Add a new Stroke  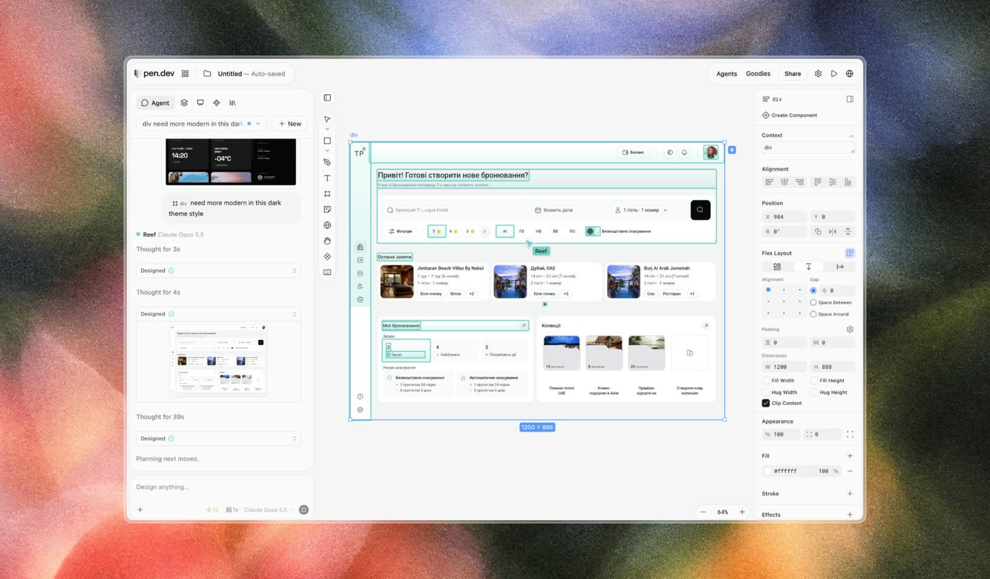click(x=850, y=494)
